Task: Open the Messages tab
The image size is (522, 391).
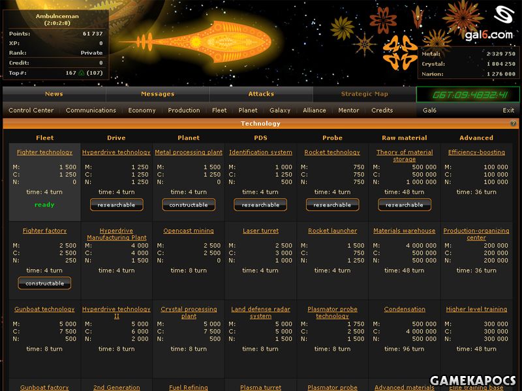Action: click(157, 94)
